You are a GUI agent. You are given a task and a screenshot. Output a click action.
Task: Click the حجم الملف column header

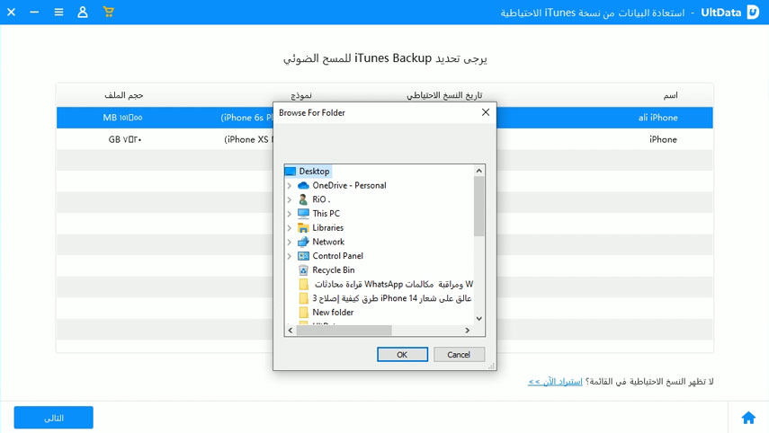123,95
